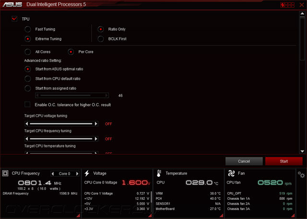Click Target CPU frequency tuning slider

click(x=61, y=139)
